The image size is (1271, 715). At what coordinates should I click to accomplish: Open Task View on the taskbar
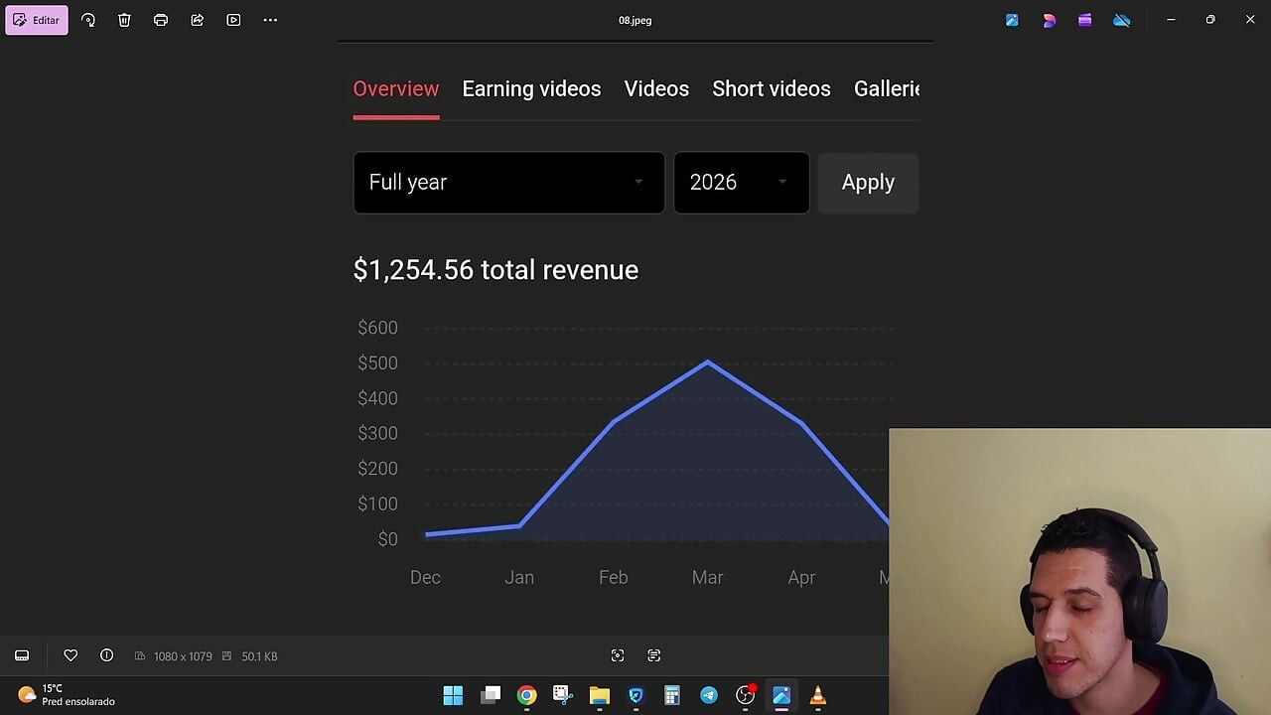[491, 695]
